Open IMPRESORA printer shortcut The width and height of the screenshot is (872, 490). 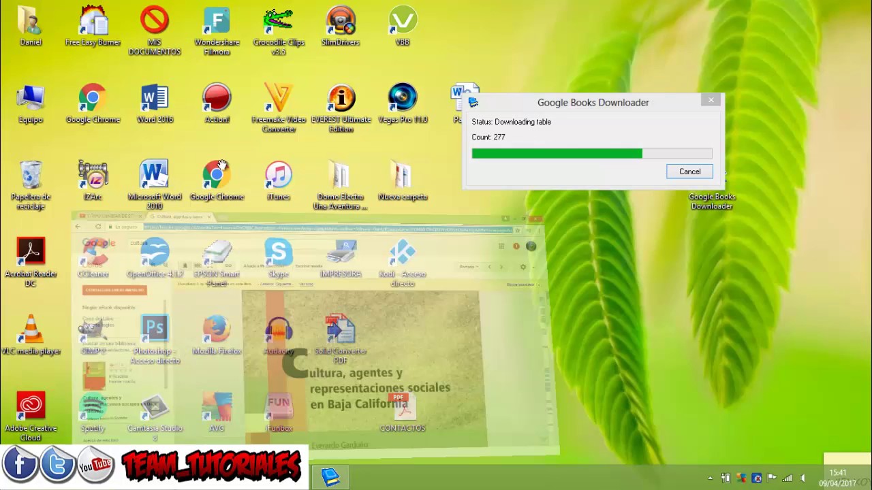[x=341, y=257]
